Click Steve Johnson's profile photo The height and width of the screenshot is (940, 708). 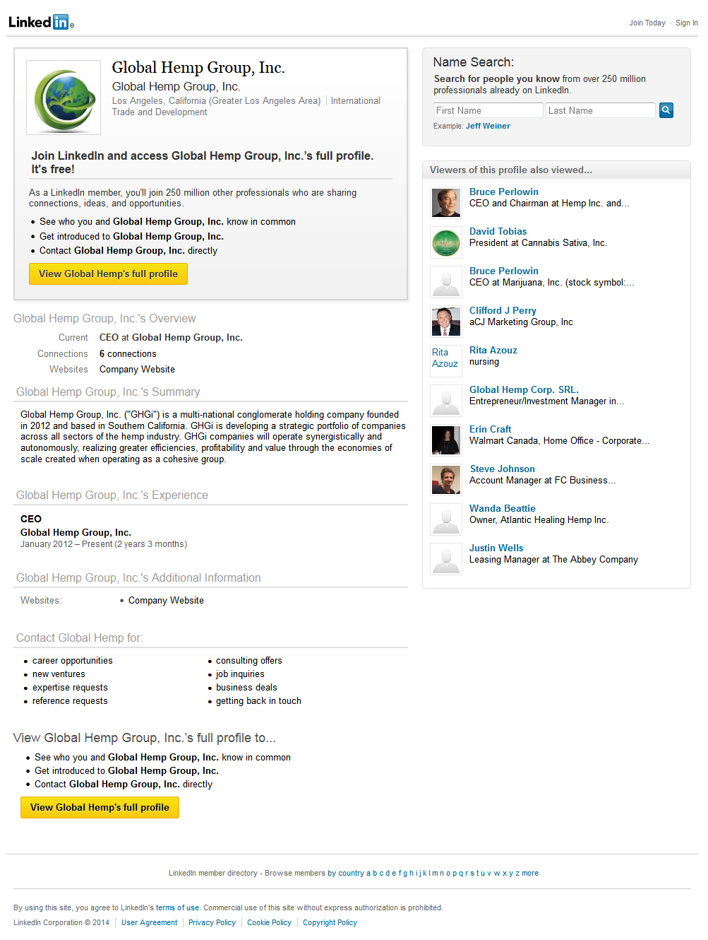click(x=445, y=479)
